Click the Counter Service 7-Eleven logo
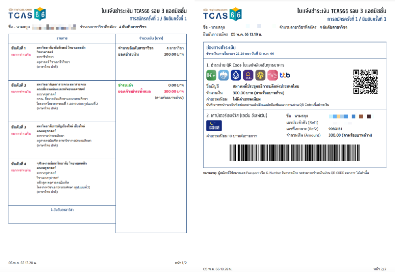The width and height of the screenshot is (395, 272). pos(214,125)
